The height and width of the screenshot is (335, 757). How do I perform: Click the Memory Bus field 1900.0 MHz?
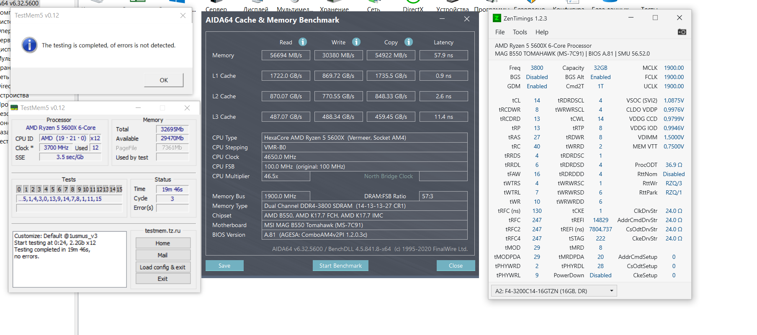[x=286, y=196]
